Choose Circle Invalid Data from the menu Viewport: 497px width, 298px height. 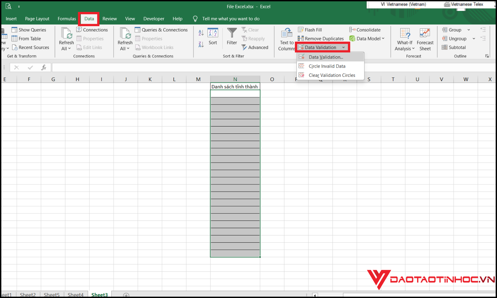click(327, 66)
